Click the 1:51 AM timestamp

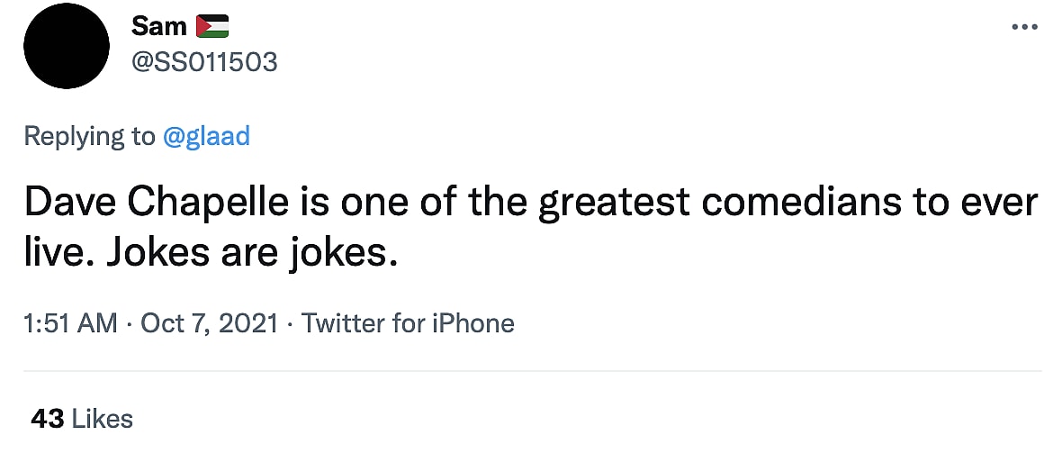[70, 323]
